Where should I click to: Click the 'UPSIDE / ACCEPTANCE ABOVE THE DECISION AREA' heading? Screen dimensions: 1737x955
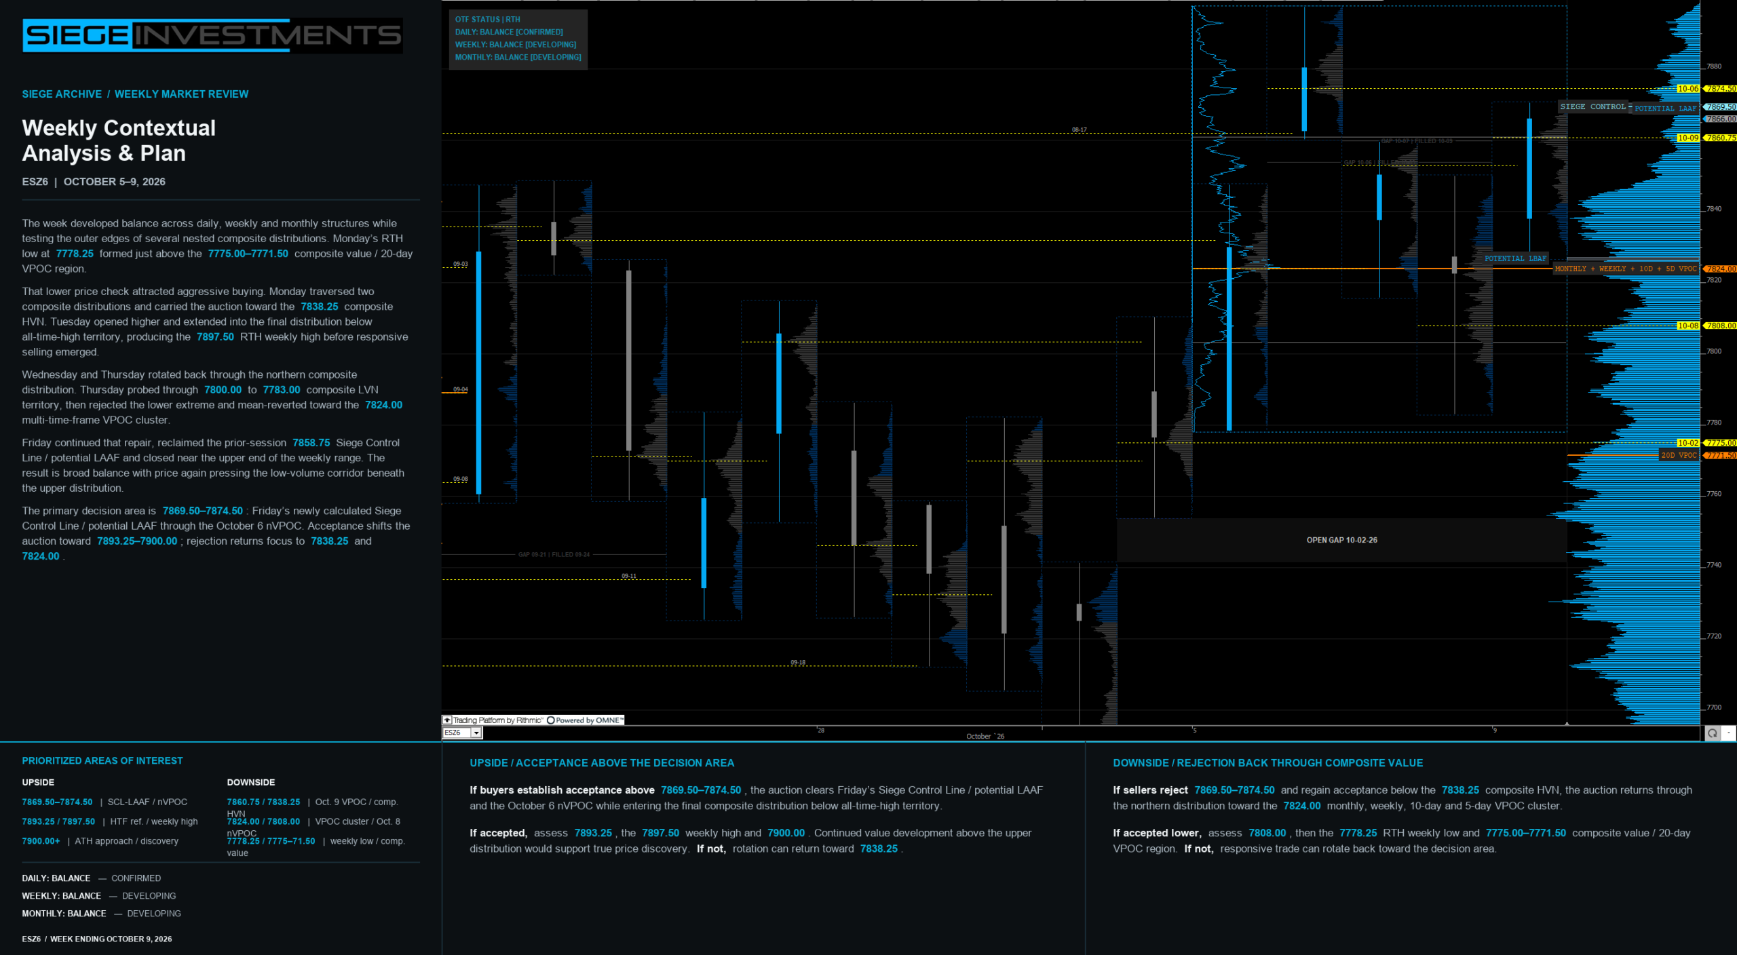click(x=602, y=763)
